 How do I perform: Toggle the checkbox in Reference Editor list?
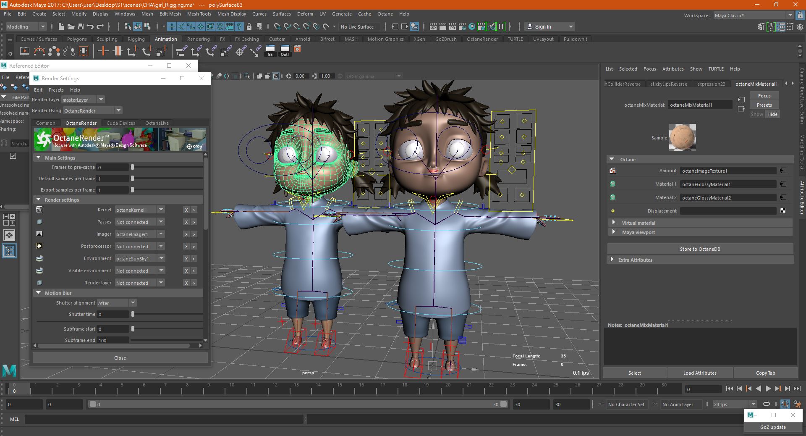(x=13, y=156)
